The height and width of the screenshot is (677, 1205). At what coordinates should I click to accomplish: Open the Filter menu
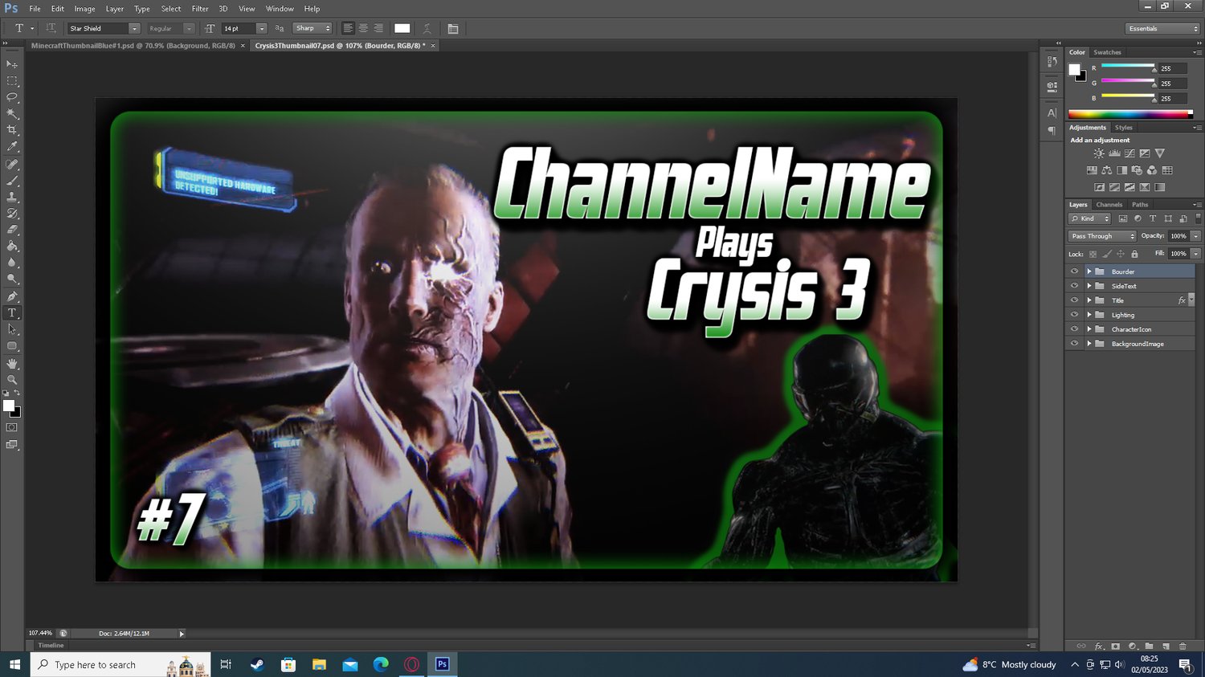click(200, 9)
